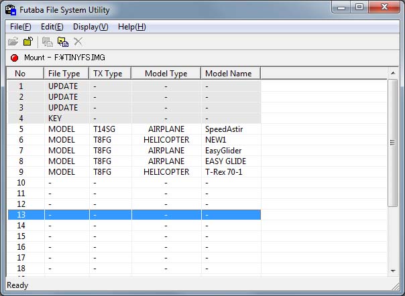Select the SpeedAstir model row

[134, 129]
